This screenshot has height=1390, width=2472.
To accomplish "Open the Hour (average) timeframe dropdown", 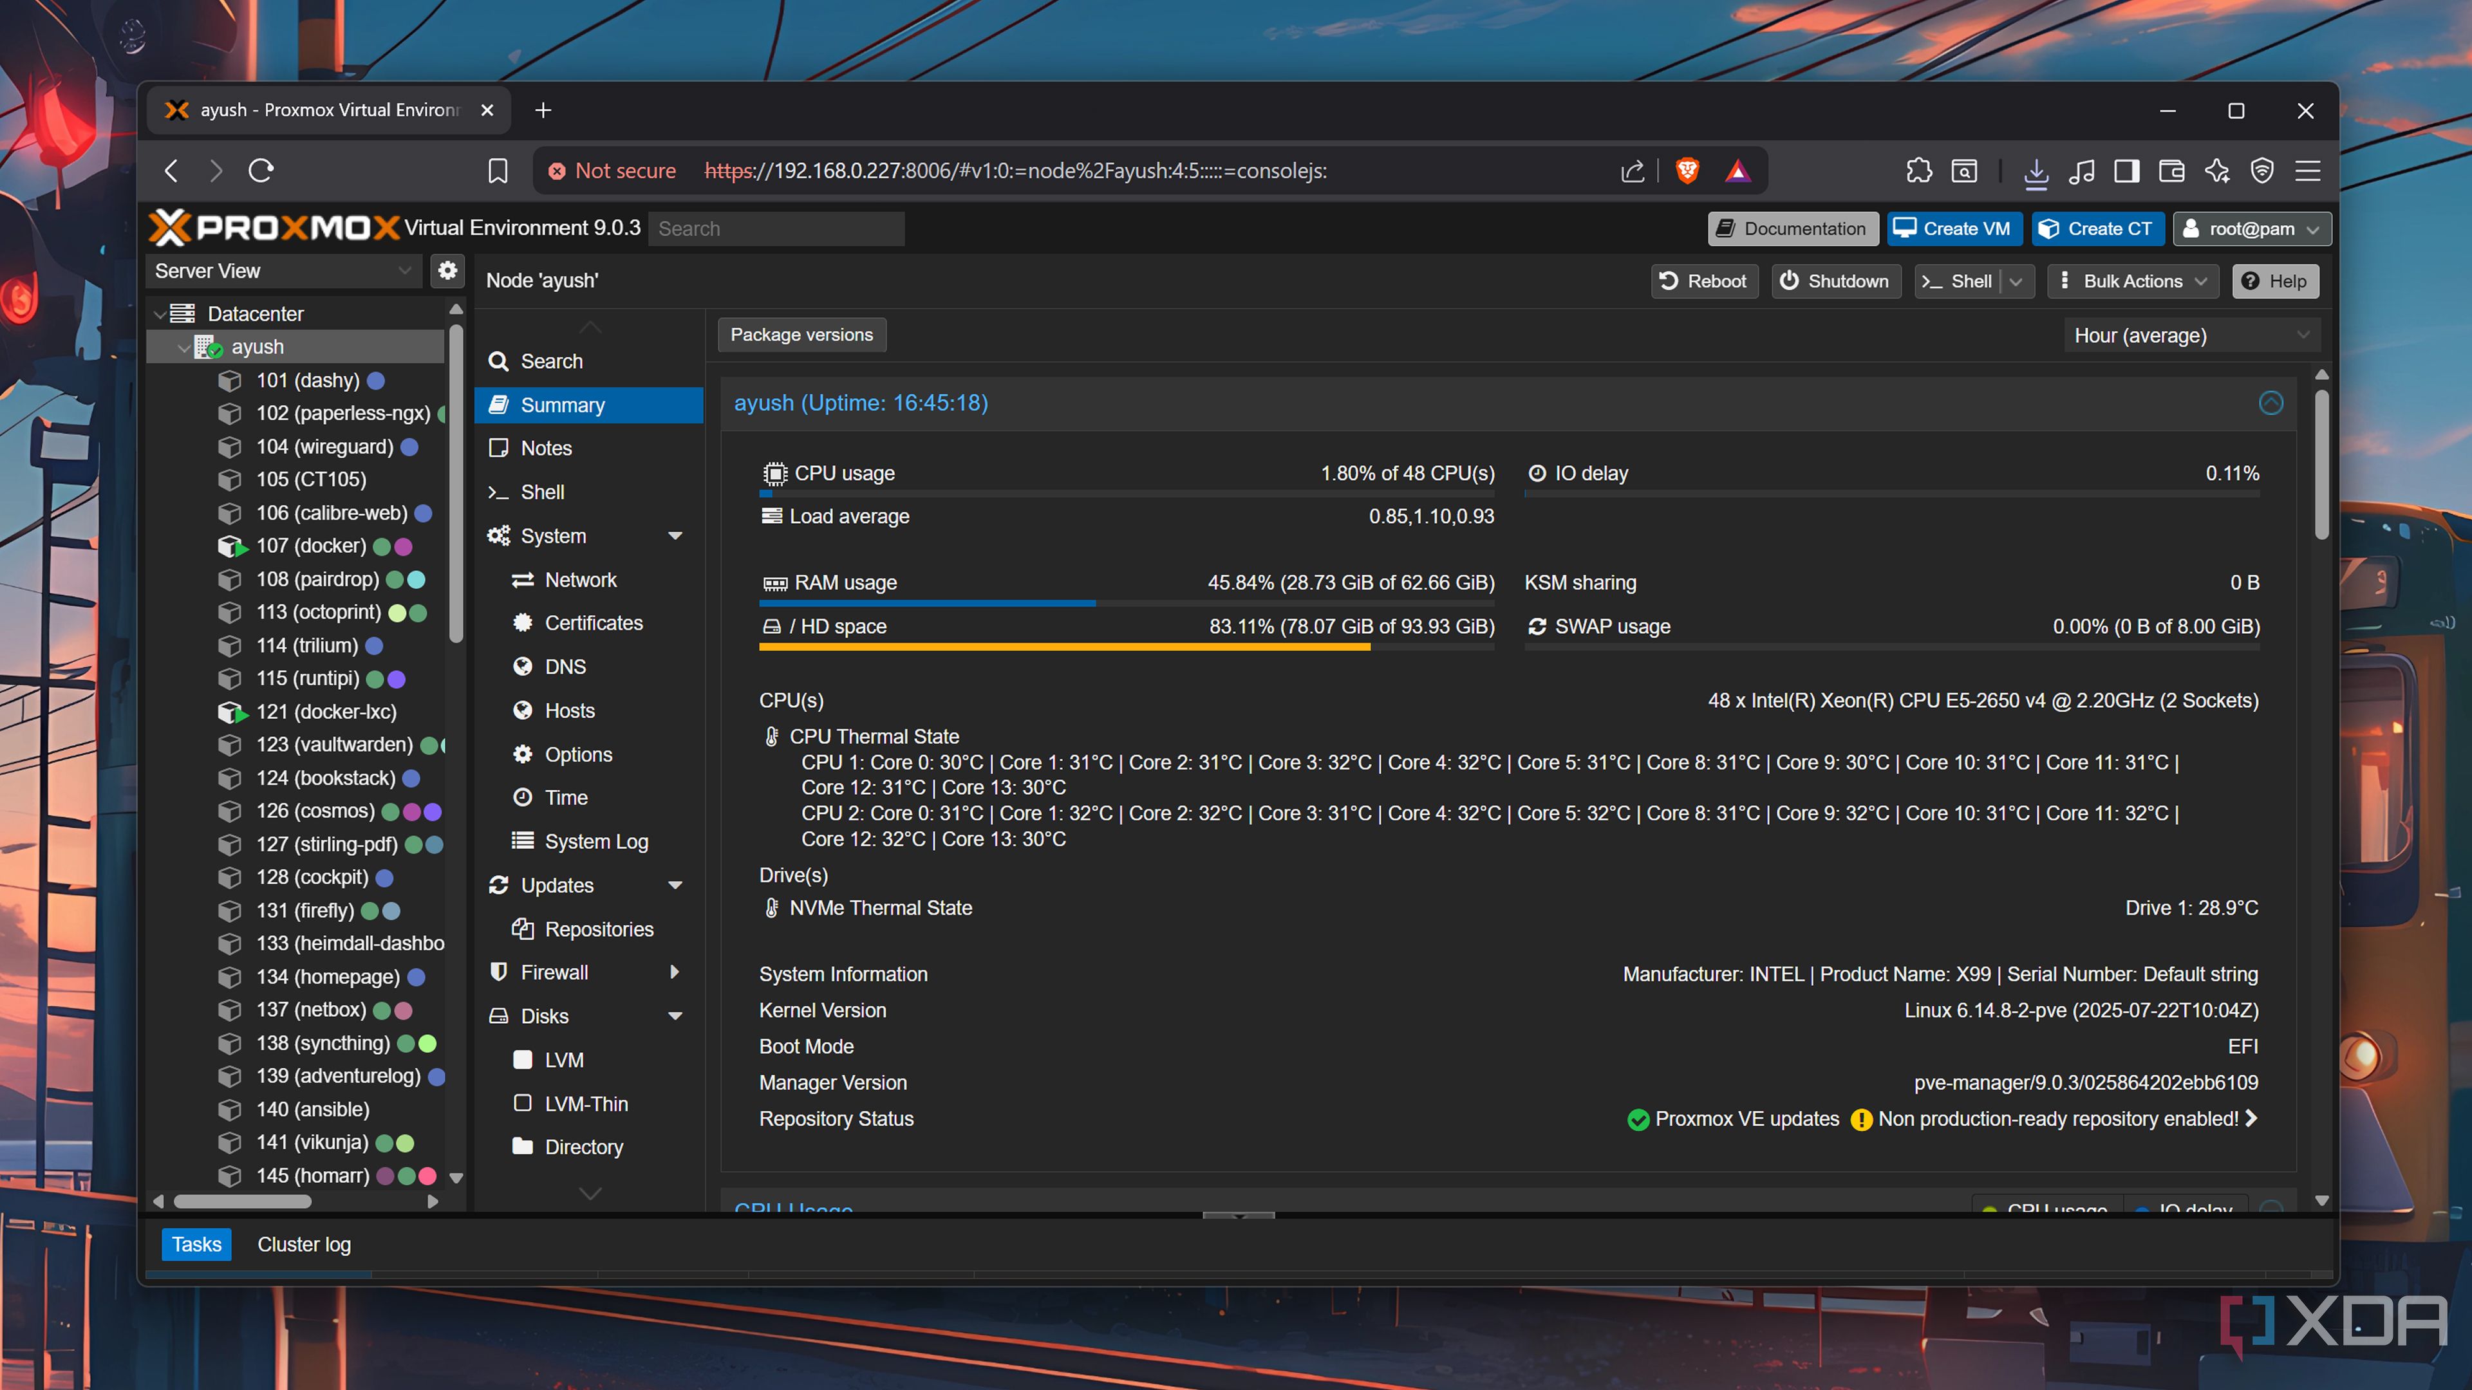I will 2192,336.
